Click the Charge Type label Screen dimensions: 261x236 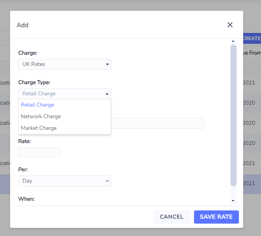[x=34, y=82]
